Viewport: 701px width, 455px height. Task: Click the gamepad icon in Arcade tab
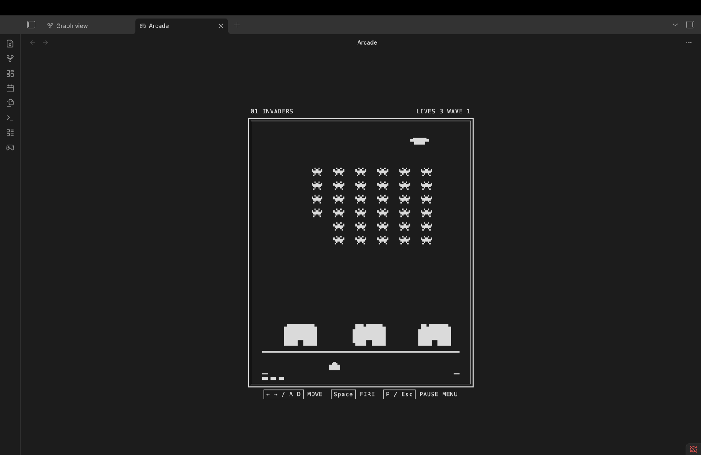pos(143,26)
